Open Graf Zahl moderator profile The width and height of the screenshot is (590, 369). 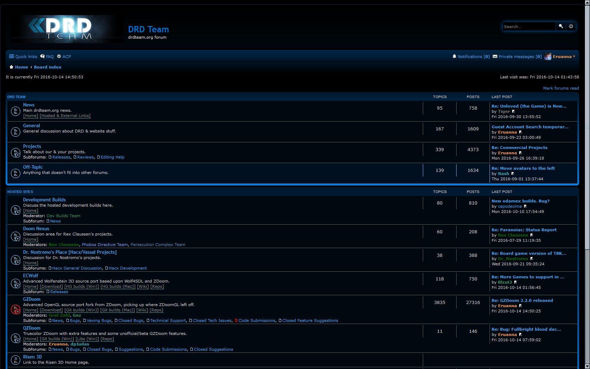coord(59,315)
